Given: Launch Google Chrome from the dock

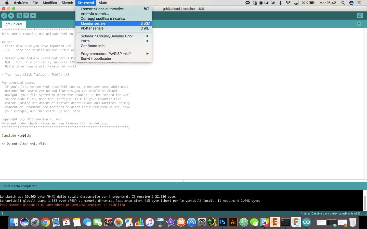Looking at the screenshot, I should coord(45,222).
